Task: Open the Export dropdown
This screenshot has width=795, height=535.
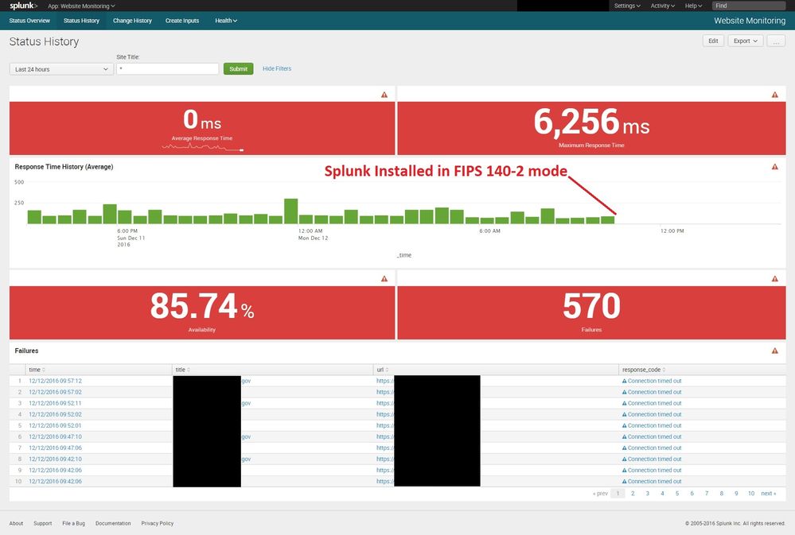Action: pyautogui.click(x=745, y=41)
